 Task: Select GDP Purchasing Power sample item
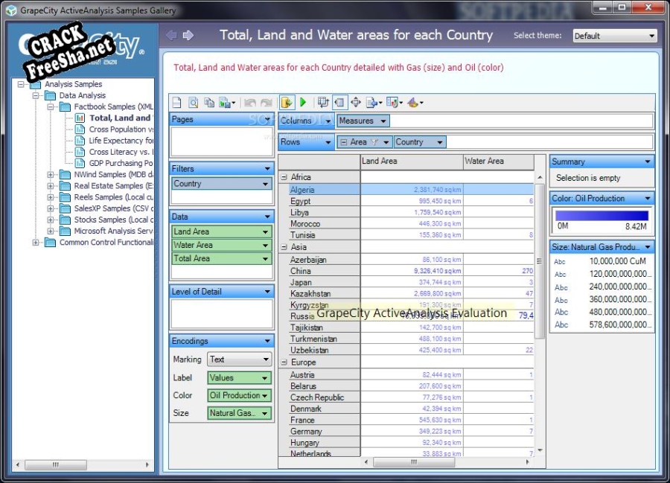point(121,163)
